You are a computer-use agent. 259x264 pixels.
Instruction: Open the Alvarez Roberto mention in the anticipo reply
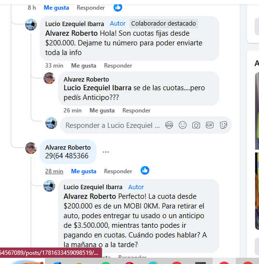(90, 196)
